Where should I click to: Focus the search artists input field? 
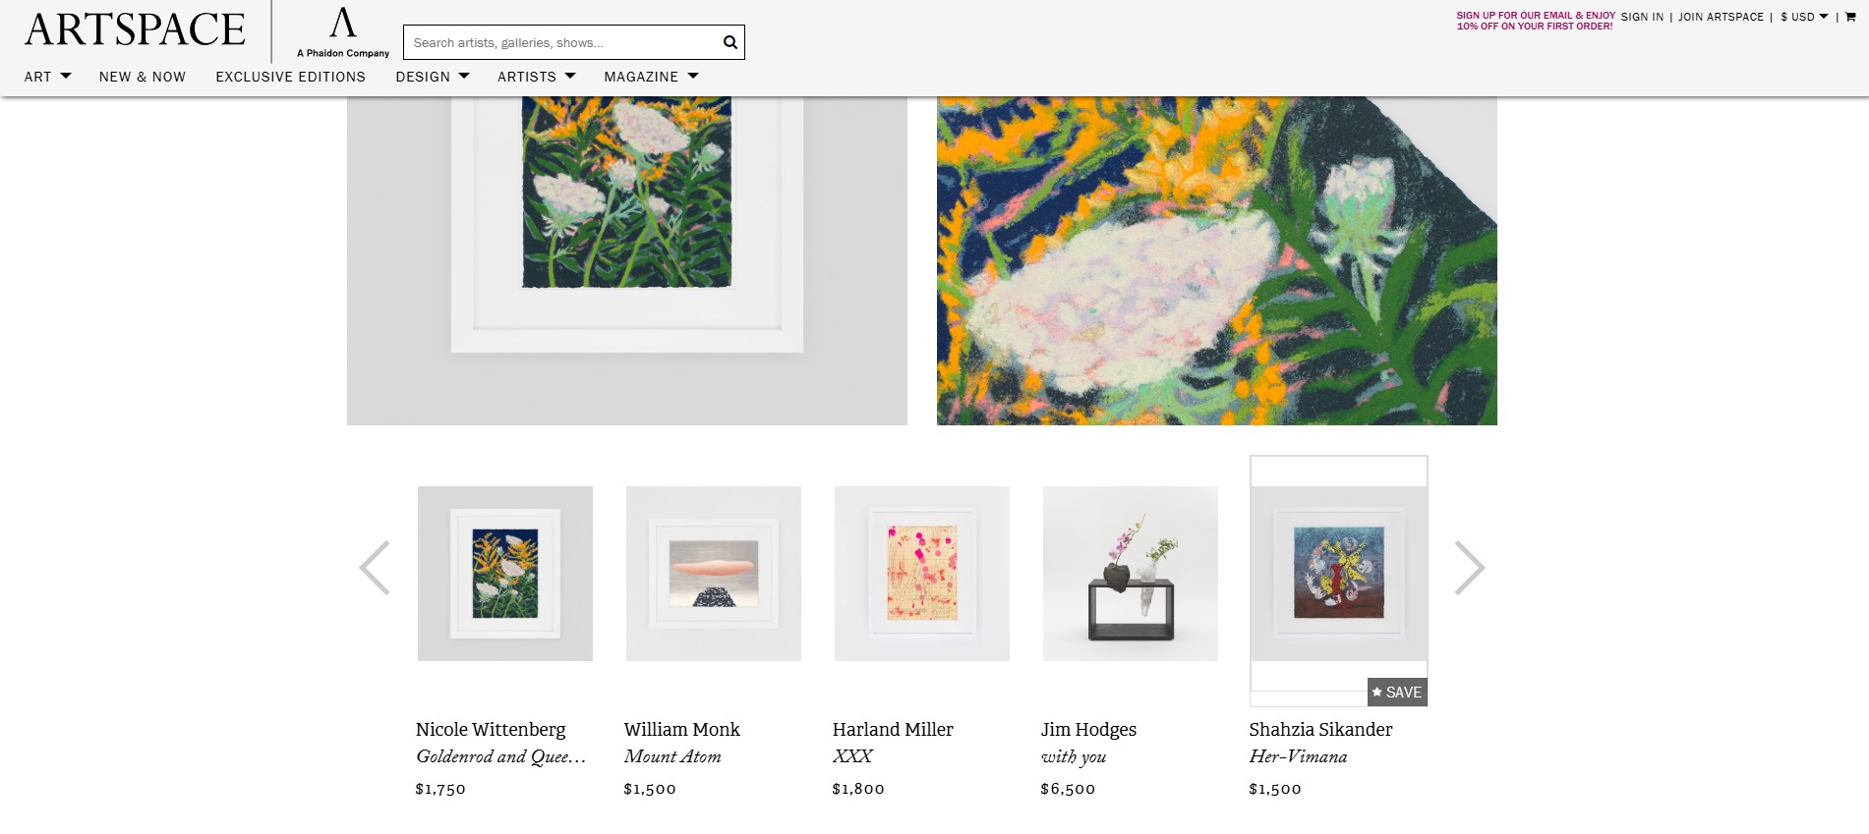pos(561,42)
